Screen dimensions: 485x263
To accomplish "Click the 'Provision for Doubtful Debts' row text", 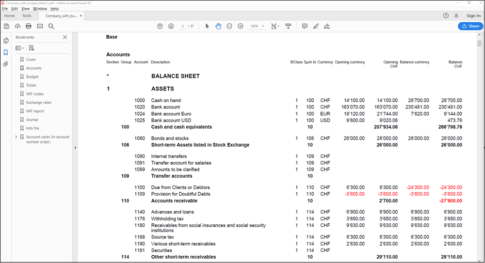I will pos(180,194).
